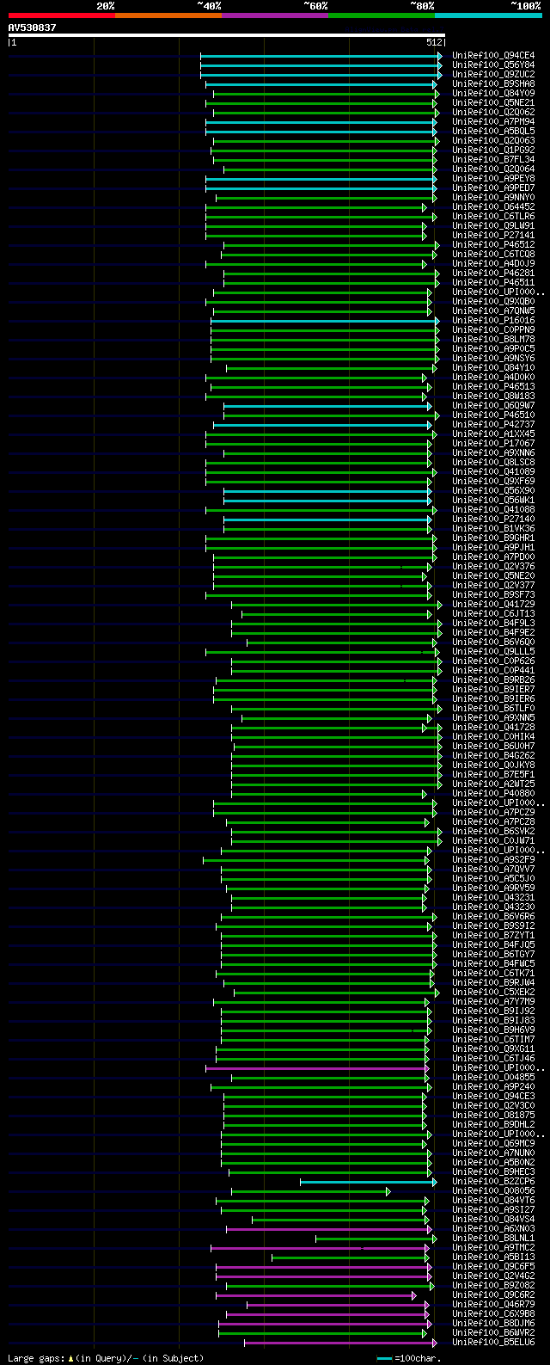
Task: Select the UniRef100_Q2V376 label
Action: [493, 566]
